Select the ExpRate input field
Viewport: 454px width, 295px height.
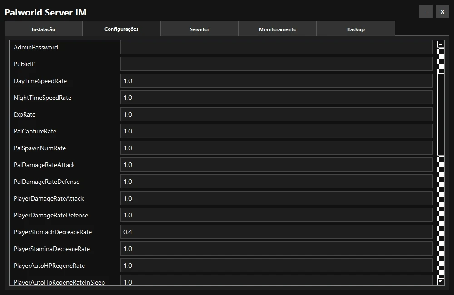coord(276,114)
